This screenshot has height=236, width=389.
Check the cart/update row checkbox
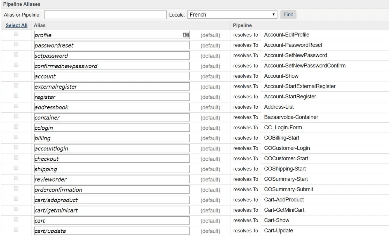pyautogui.click(x=16, y=230)
